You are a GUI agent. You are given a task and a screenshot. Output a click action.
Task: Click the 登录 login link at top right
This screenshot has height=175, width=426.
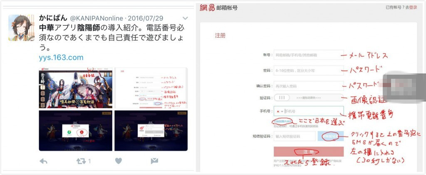pyautogui.click(x=413, y=7)
